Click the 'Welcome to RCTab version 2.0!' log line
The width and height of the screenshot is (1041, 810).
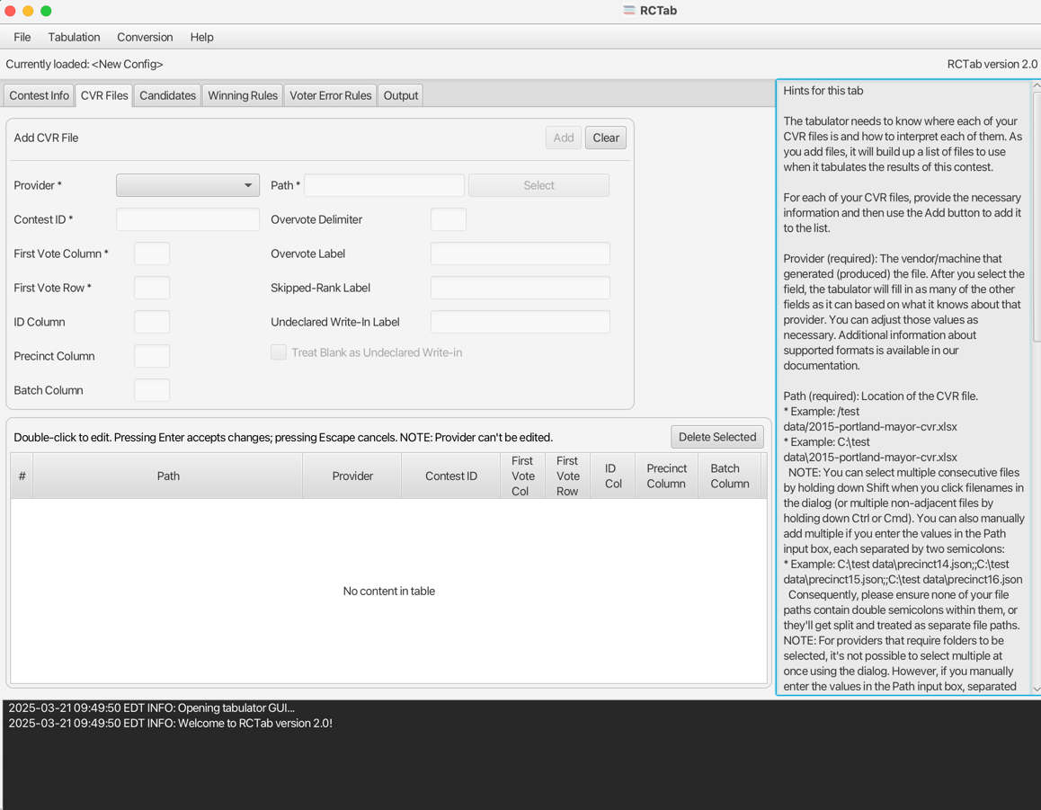(x=171, y=723)
